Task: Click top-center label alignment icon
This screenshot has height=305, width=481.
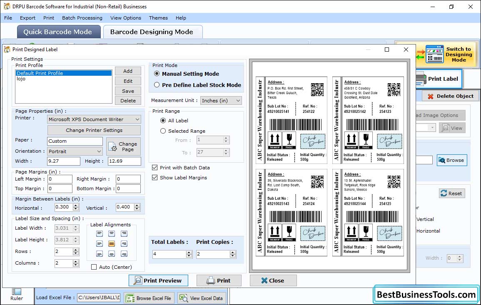Action: (112, 234)
